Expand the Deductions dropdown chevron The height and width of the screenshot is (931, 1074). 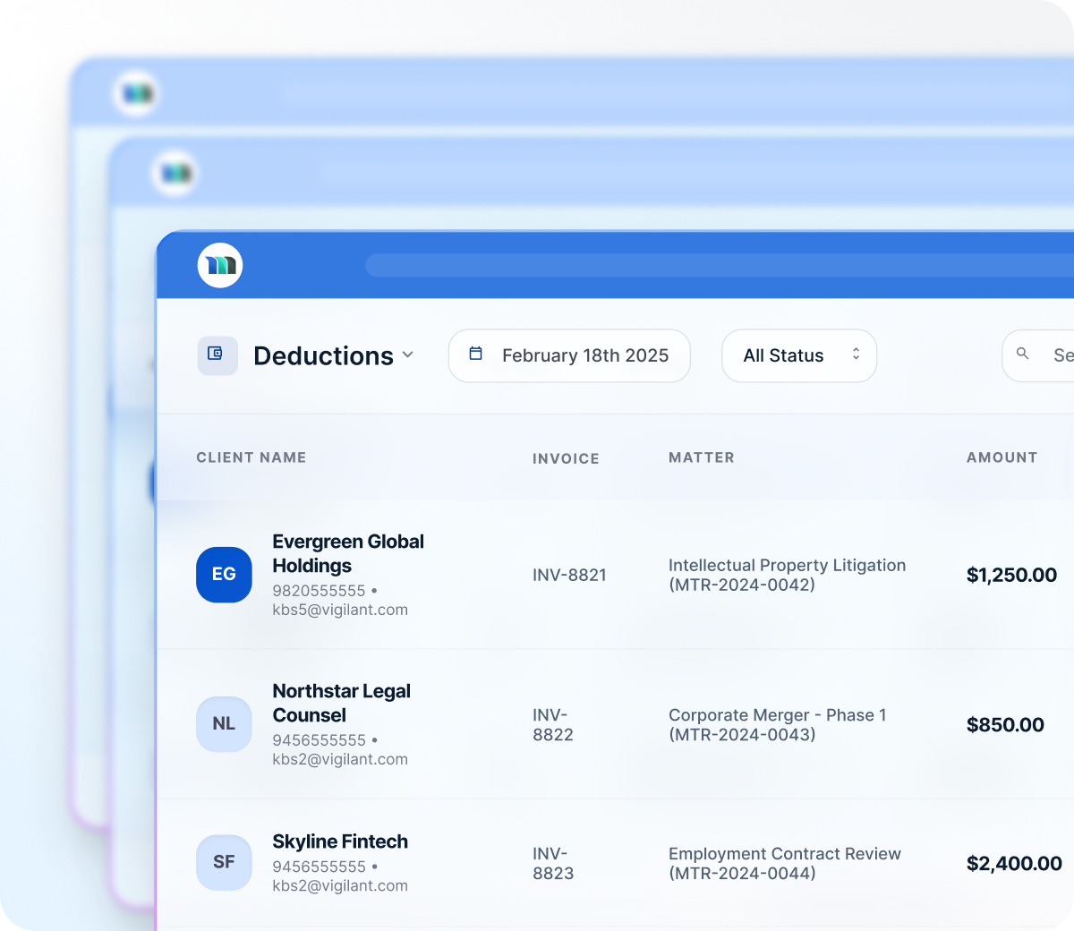click(x=408, y=355)
